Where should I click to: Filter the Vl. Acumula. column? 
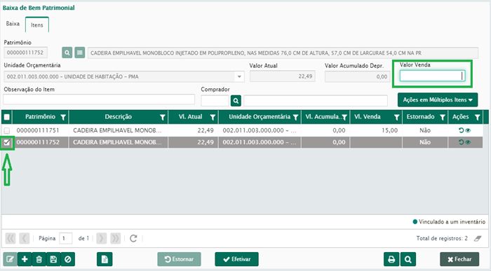click(344, 117)
